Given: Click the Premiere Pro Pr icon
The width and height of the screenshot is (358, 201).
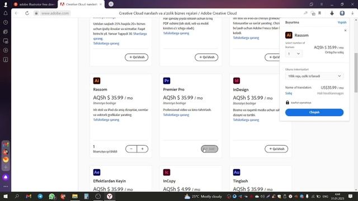Looking at the screenshot, I should click(167, 80).
